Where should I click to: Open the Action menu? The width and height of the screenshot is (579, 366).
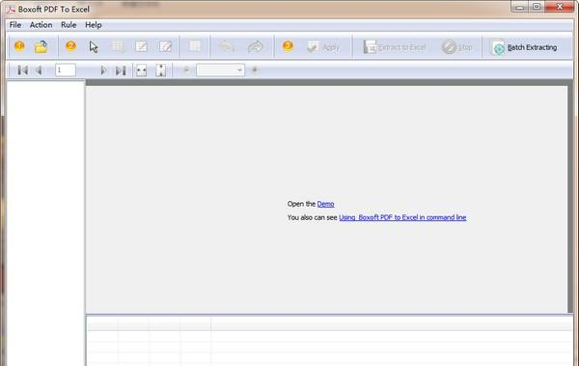(x=41, y=25)
